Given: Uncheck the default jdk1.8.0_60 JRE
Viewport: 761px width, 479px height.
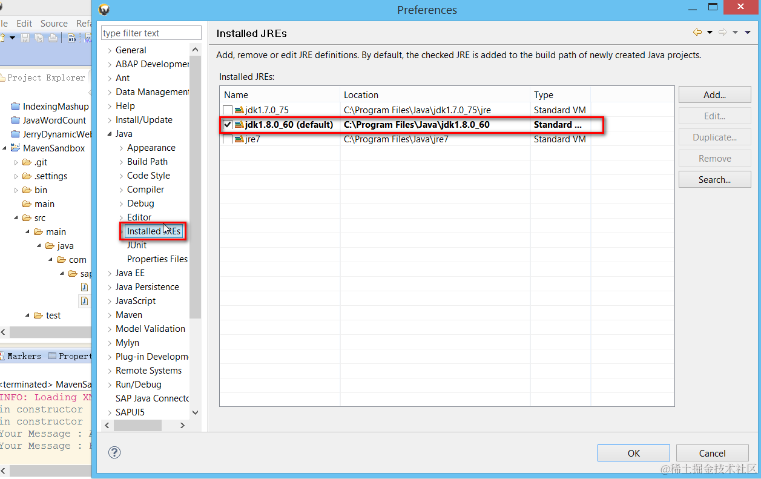Looking at the screenshot, I should pyautogui.click(x=228, y=124).
